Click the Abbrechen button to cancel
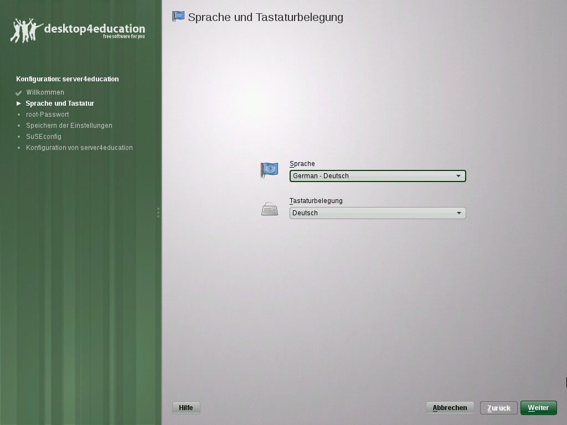The width and height of the screenshot is (567, 425). [x=450, y=408]
